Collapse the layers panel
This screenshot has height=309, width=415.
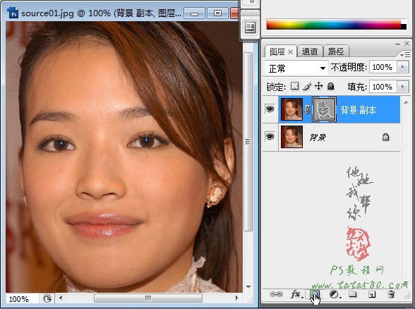point(397,44)
